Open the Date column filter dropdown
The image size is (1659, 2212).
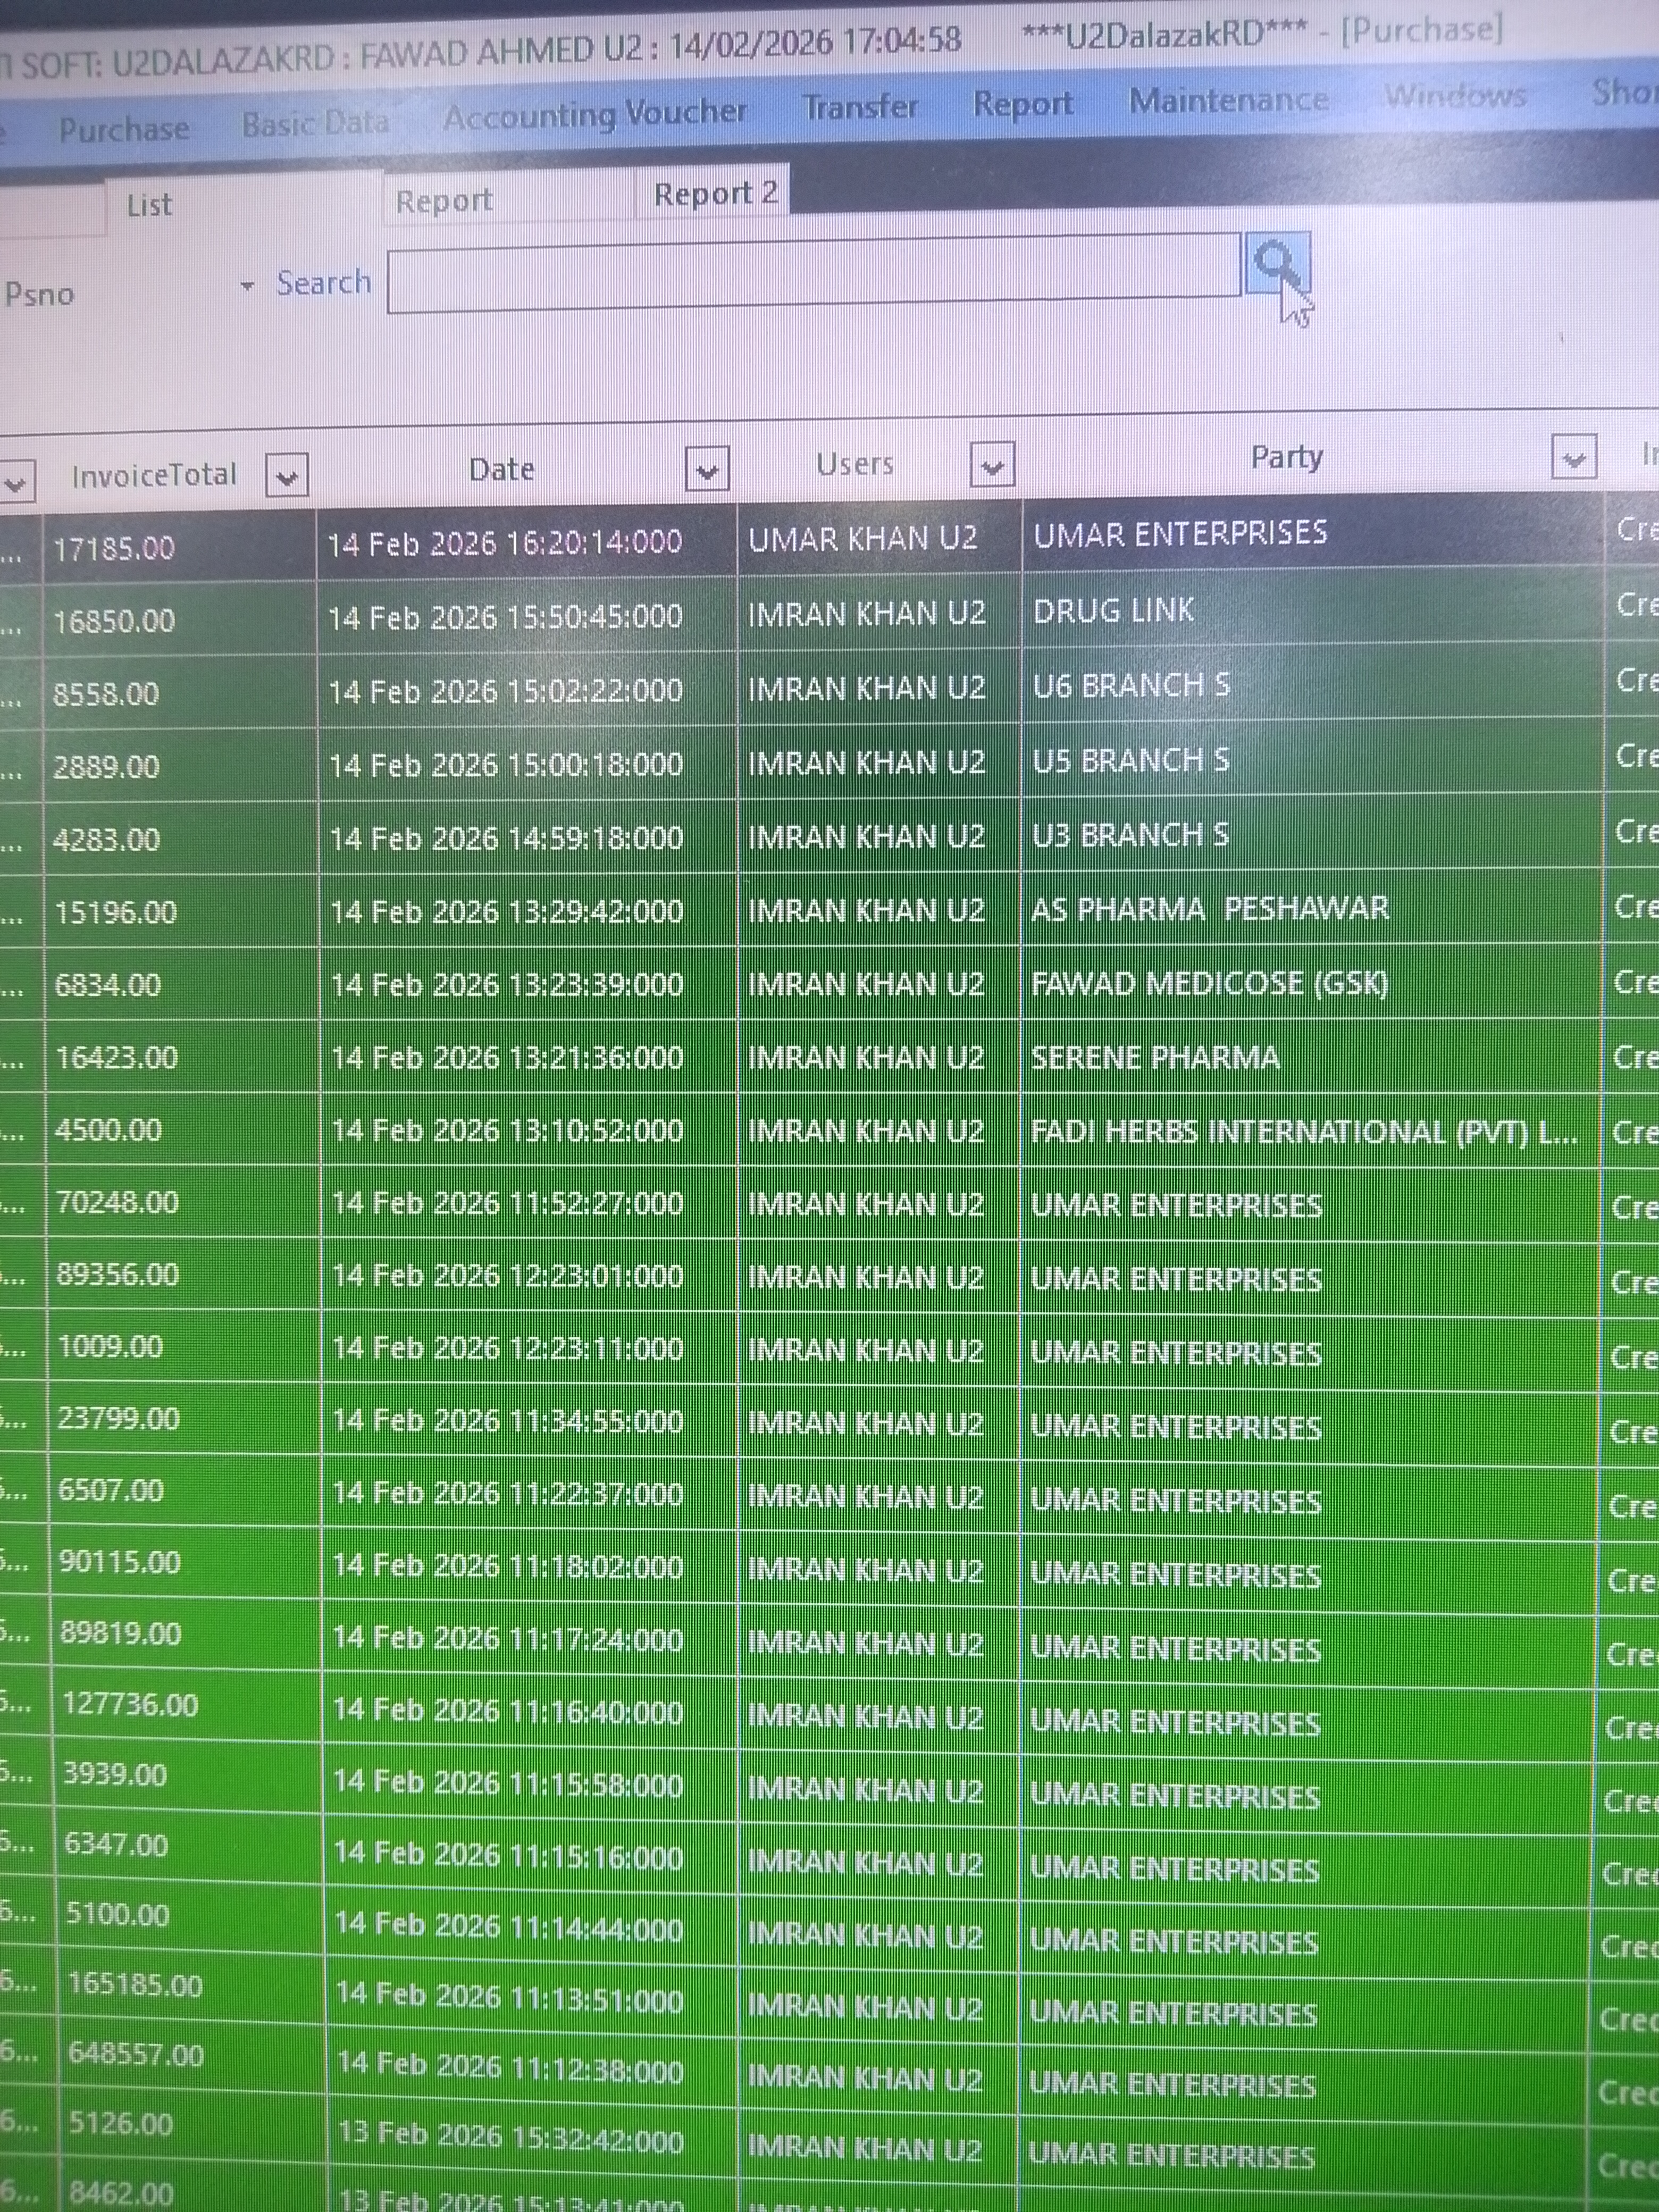click(x=706, y=470)
